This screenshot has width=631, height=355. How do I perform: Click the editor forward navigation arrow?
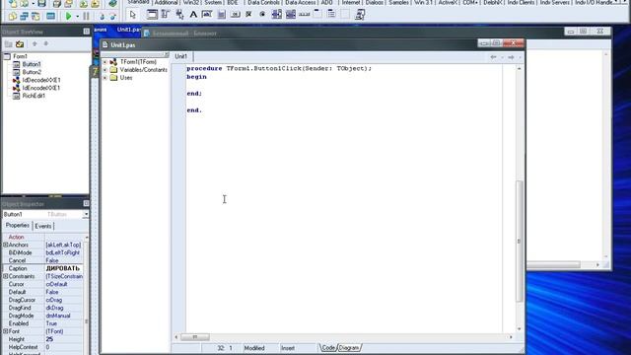(511, 57)
